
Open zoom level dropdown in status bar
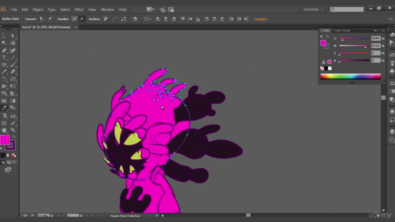(x=52, y=216)
